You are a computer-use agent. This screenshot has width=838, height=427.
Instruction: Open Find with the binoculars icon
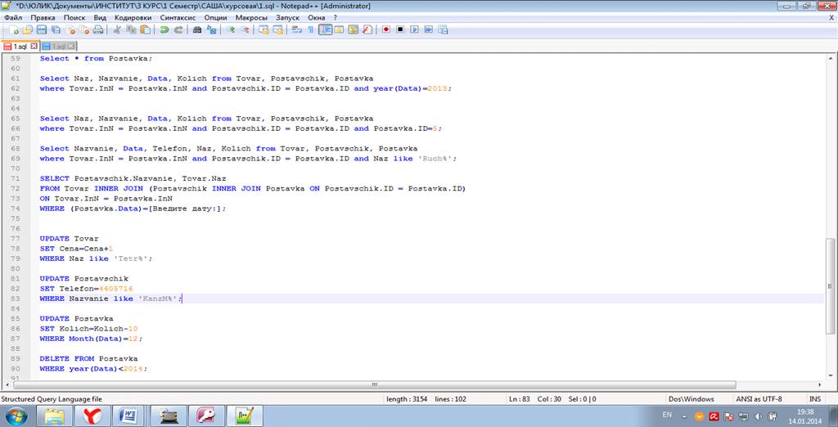pyautogui.click(x=197, y=30)
